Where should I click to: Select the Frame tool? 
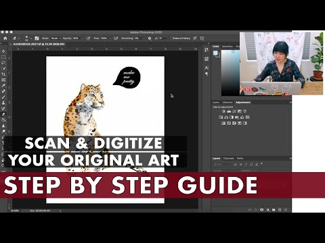(3, 80)
